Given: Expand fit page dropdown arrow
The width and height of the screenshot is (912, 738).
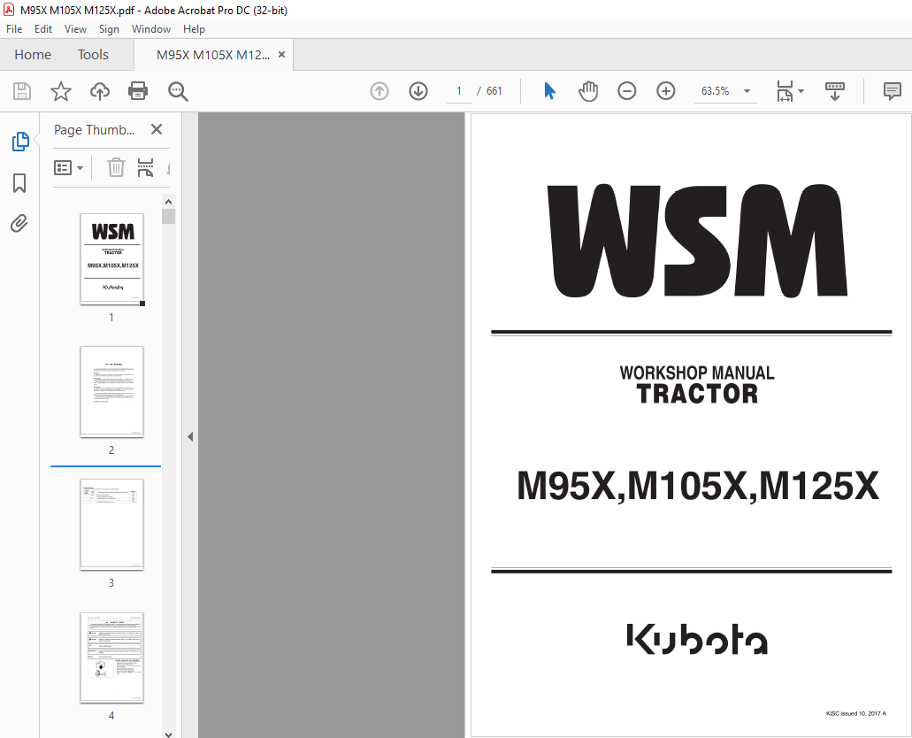Looking at the screenshot, I should tap(801, 91).
